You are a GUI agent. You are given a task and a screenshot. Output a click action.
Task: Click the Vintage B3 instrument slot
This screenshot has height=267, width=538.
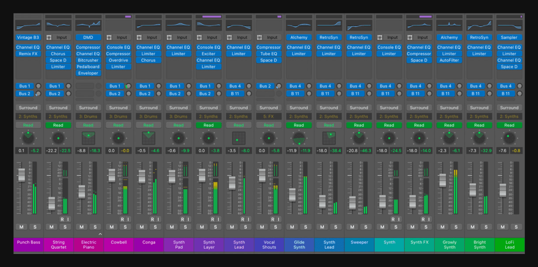click(28, 37)
